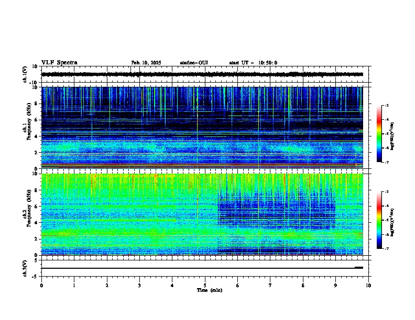This screenshot has width=415, height=320.
Task: Click the '9' tick on the time axis
Action: click(x=335, y=285)
